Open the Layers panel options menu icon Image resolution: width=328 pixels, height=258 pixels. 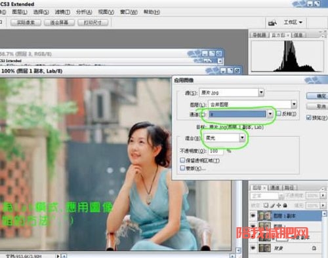(323, 189)
